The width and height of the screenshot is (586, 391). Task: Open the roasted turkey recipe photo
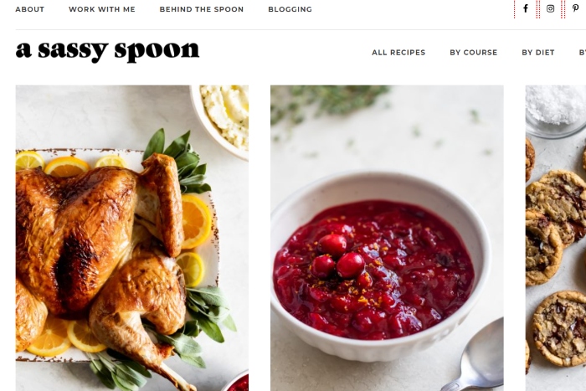pos(132,238)
